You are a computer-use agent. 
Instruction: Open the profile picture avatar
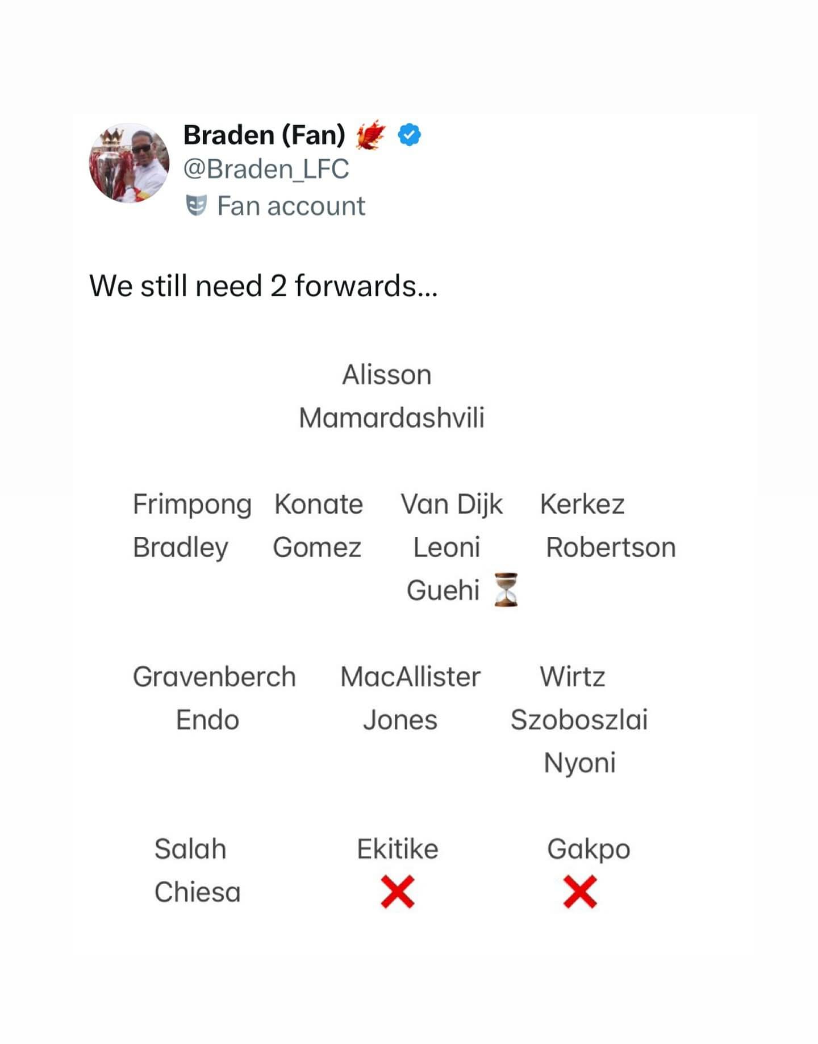click(x=129, y=163)
